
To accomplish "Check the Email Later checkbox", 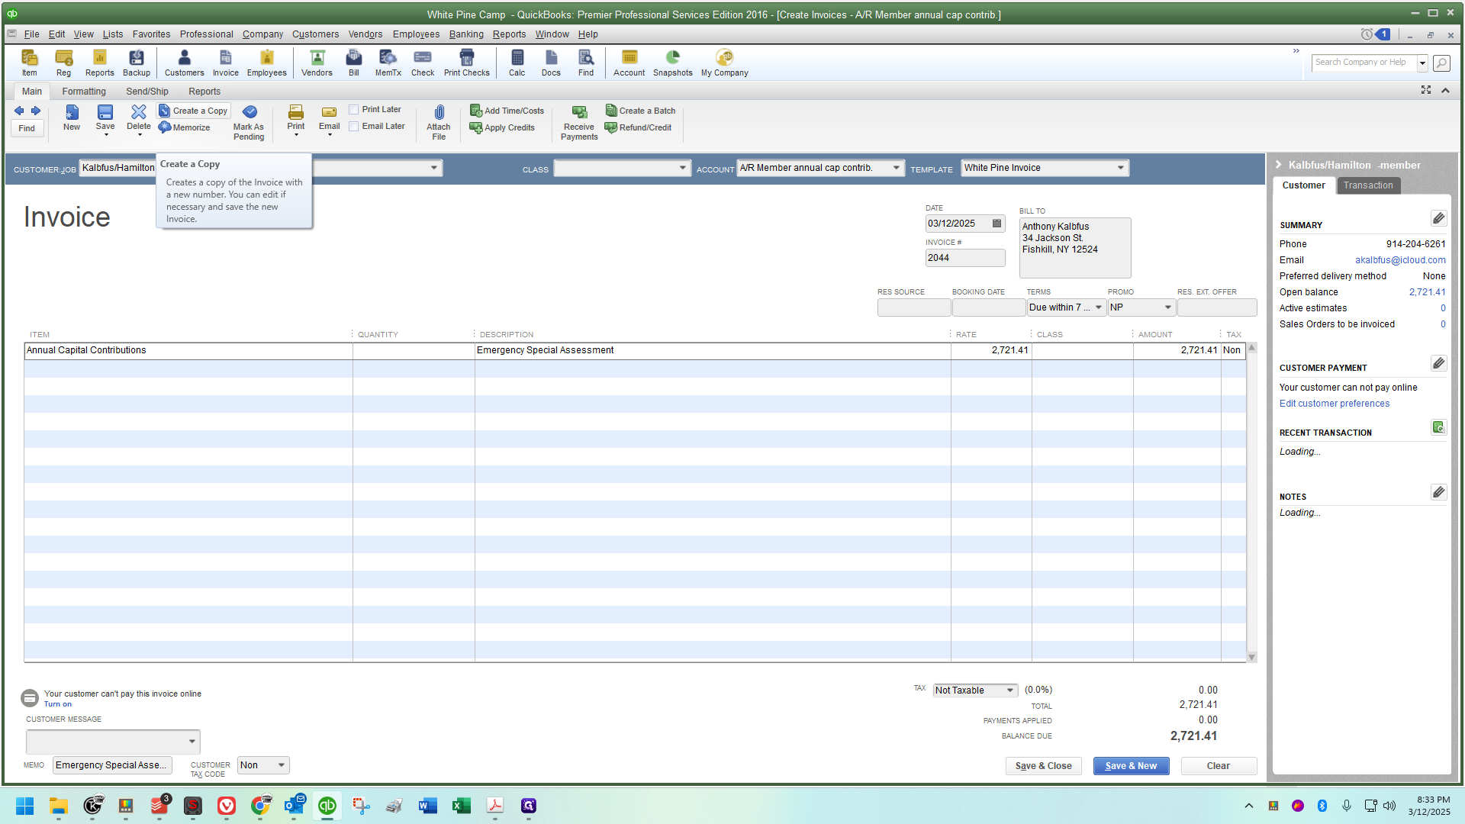I will (x=354, y=127).
